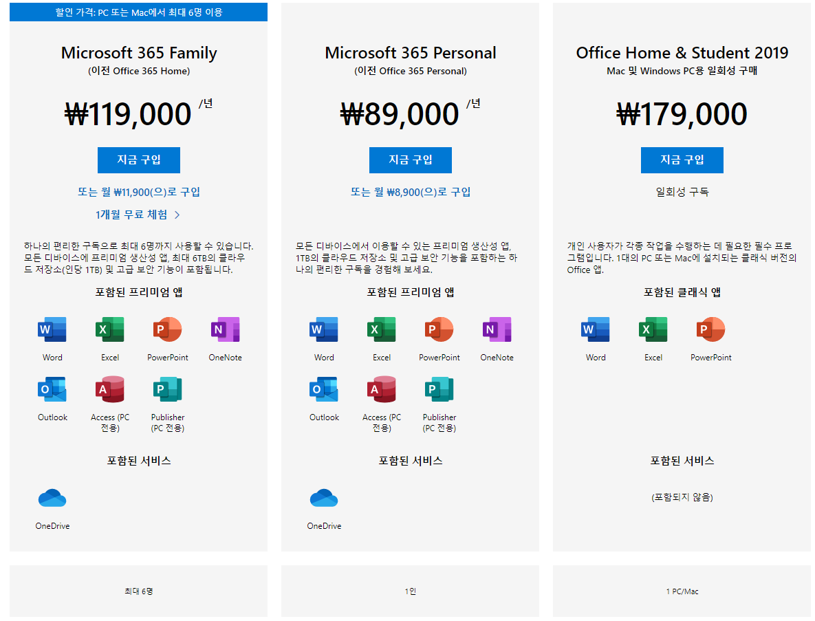Click the PowerPoint icon under Office Home & Student 2019
Viewport: 815px width, 621px height.
point(710,329)
